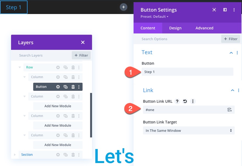Close the Layers panel

(x=83, y=42)
